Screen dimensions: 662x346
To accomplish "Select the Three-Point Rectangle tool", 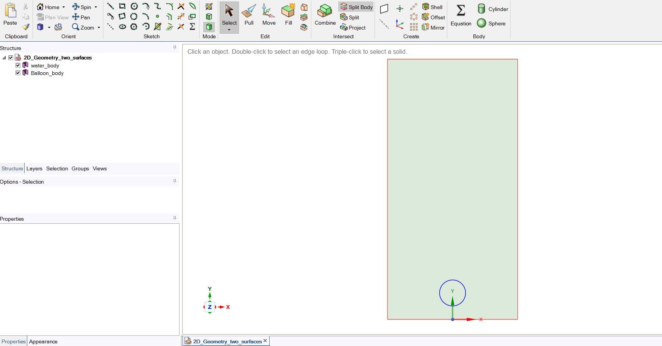I will (x=122, y=16).
